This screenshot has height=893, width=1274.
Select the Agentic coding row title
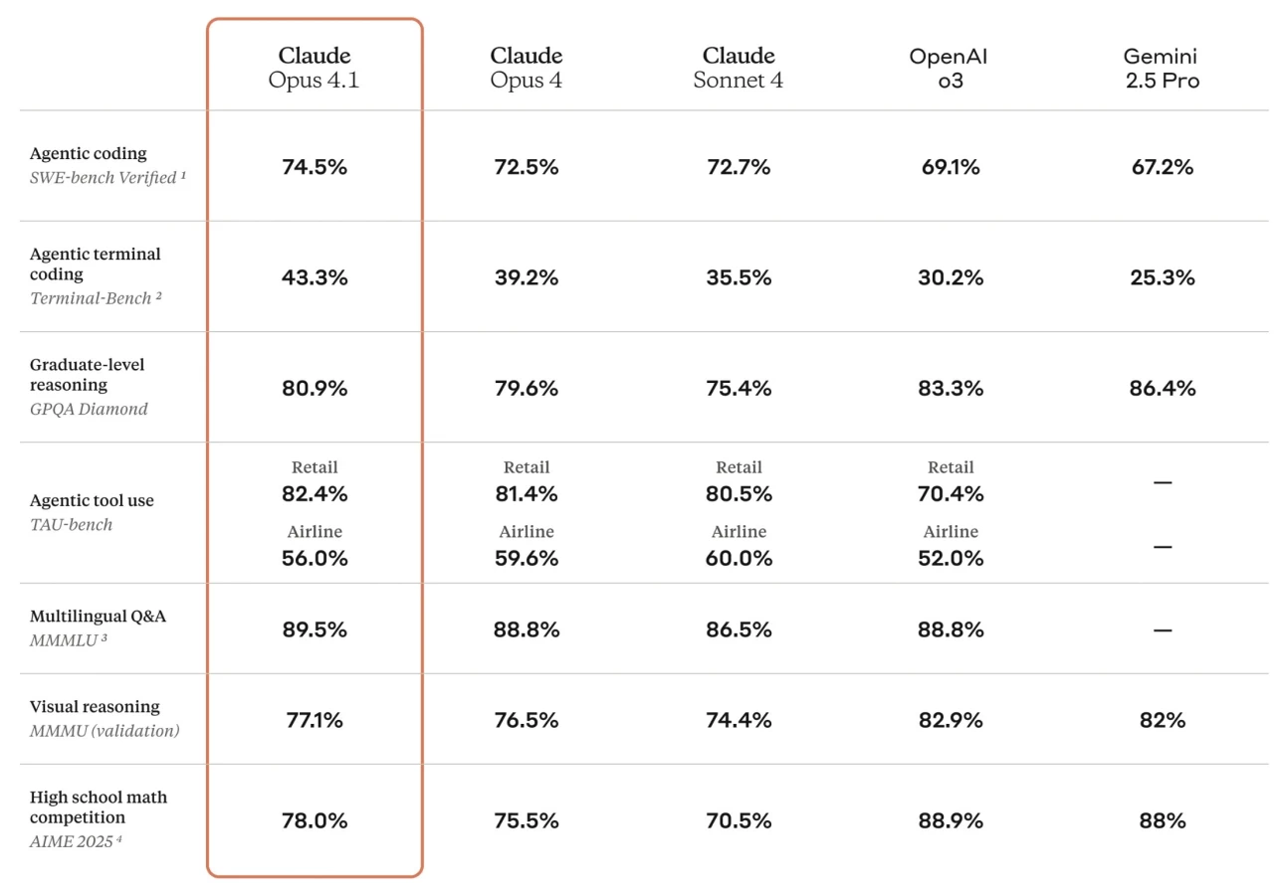pyautogui.click(x=89, y=153)
